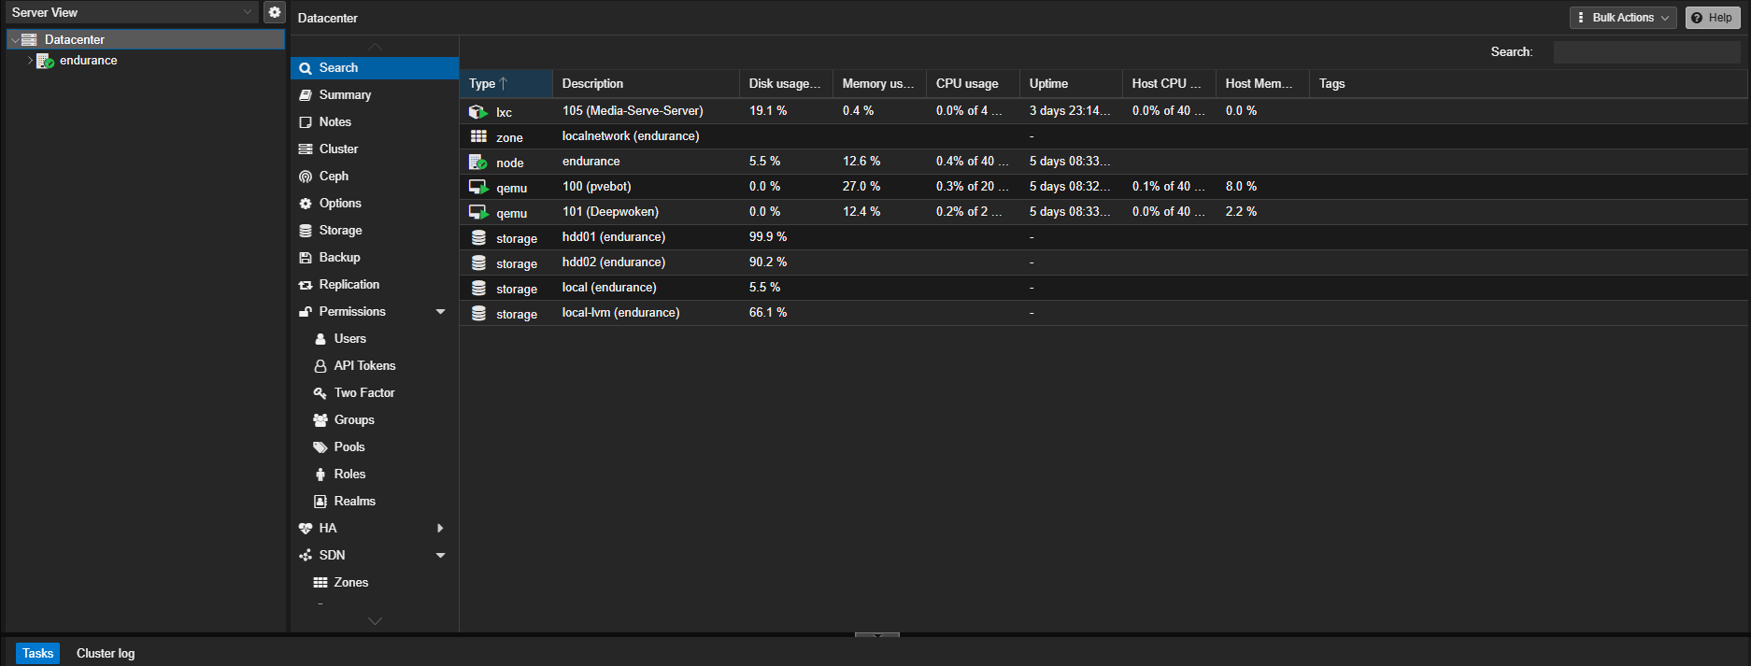1751x666 pixels.
Task: Sort by the Tags column header
Action: click(x=1528, y=84)
